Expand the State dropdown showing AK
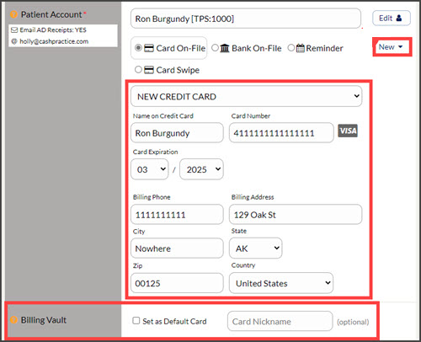The width and height of the screenshot is (421, 342). (x=256, y=248)
